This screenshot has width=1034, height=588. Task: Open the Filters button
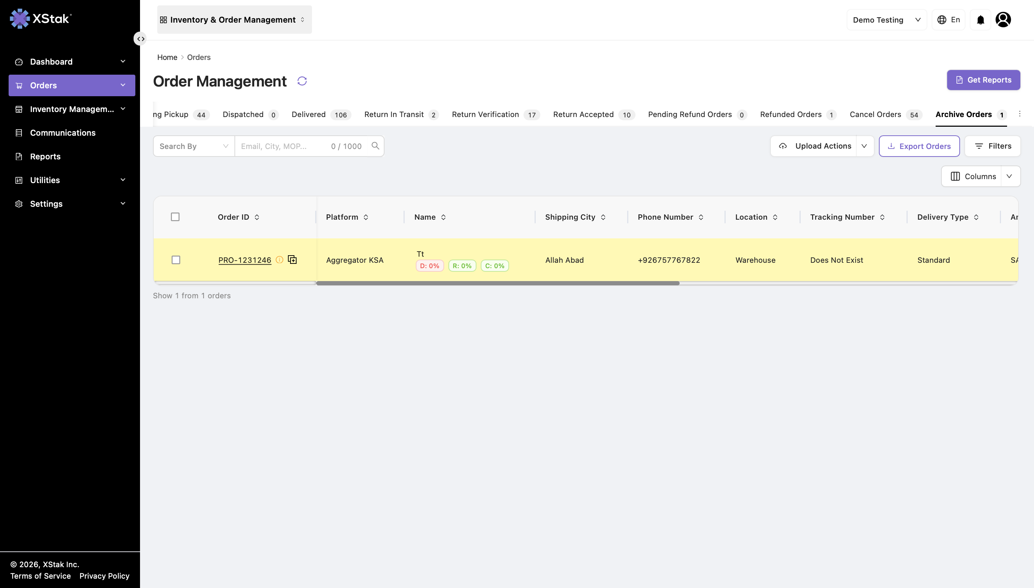click(x=993, y=146)
